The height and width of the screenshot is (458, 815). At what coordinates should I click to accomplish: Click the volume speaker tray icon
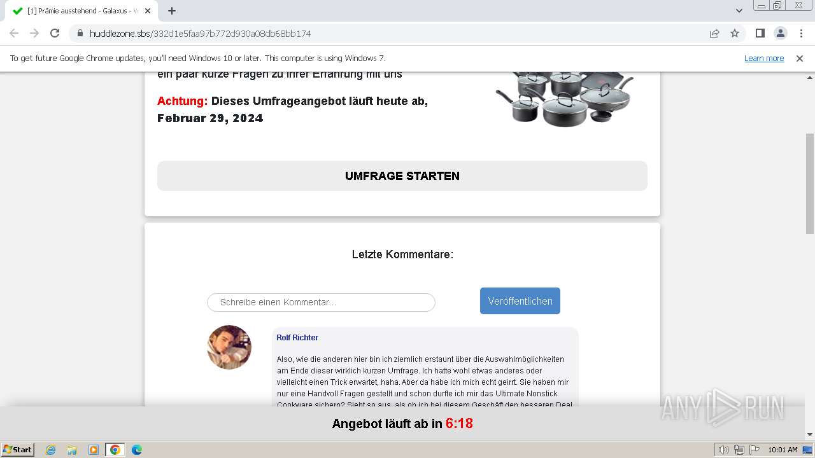coord(724,450)
